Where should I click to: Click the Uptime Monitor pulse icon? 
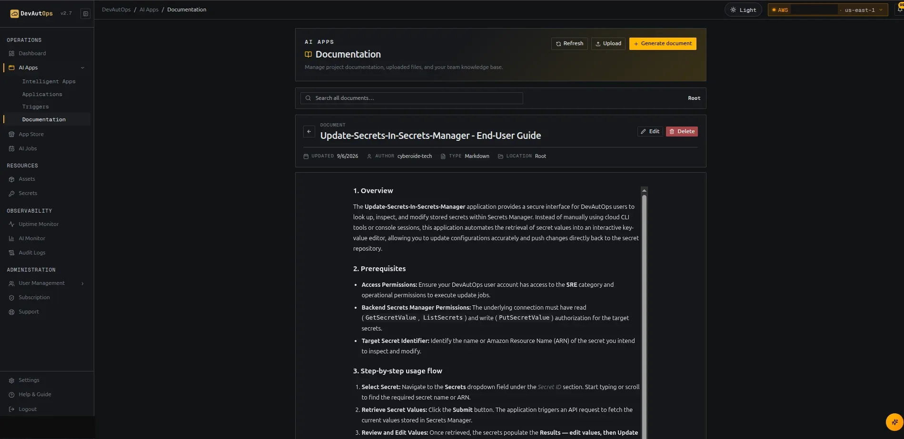click(11, 224)
